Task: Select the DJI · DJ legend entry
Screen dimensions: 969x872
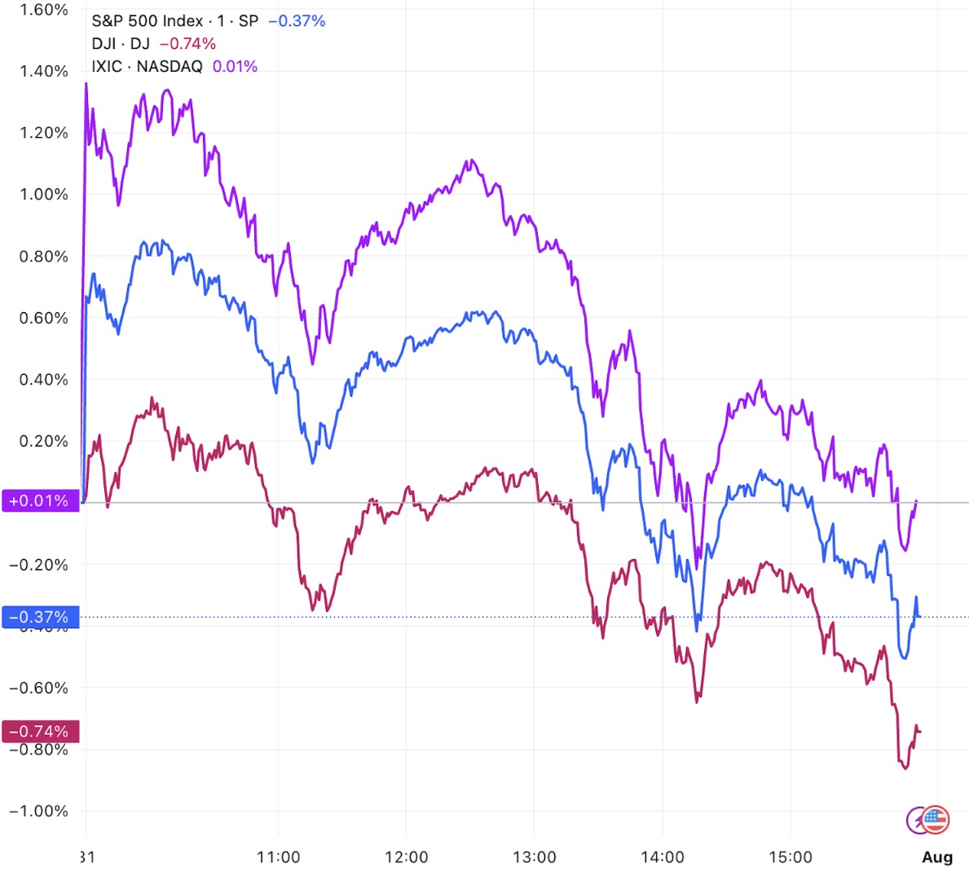Action: tap(121, 44)
